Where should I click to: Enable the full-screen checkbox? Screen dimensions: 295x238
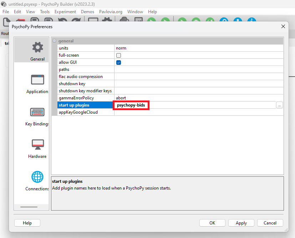118,56
